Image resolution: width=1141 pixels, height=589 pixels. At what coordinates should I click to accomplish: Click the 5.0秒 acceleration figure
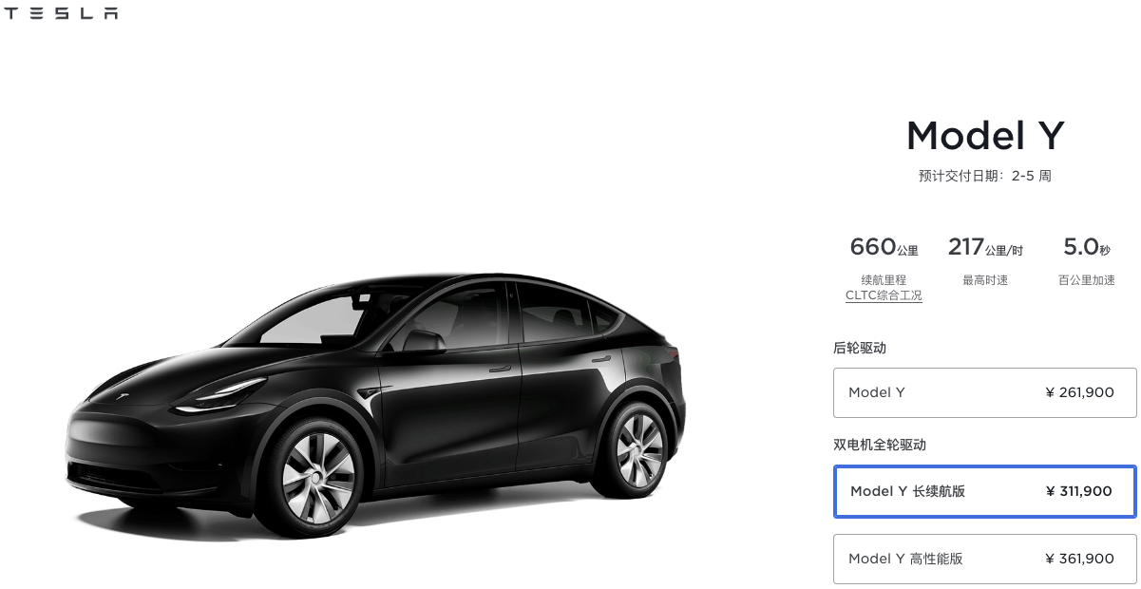pos(1086,248)
